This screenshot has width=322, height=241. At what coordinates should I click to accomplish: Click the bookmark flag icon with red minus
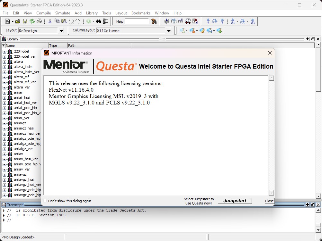(192, 31)
